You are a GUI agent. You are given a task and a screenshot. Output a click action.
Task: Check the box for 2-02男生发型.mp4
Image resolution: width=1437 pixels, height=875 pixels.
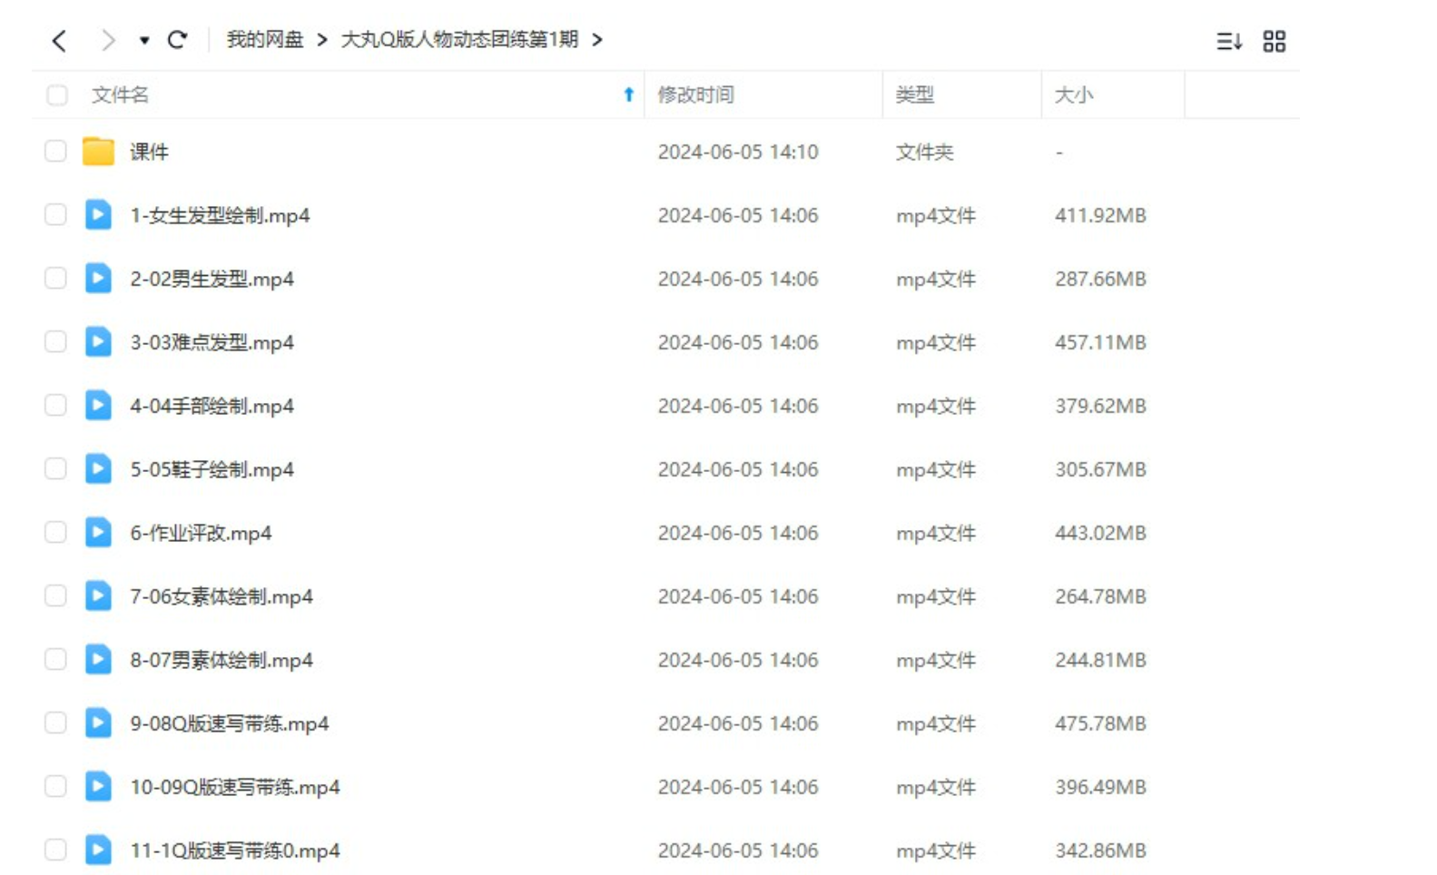click(56, 278)
